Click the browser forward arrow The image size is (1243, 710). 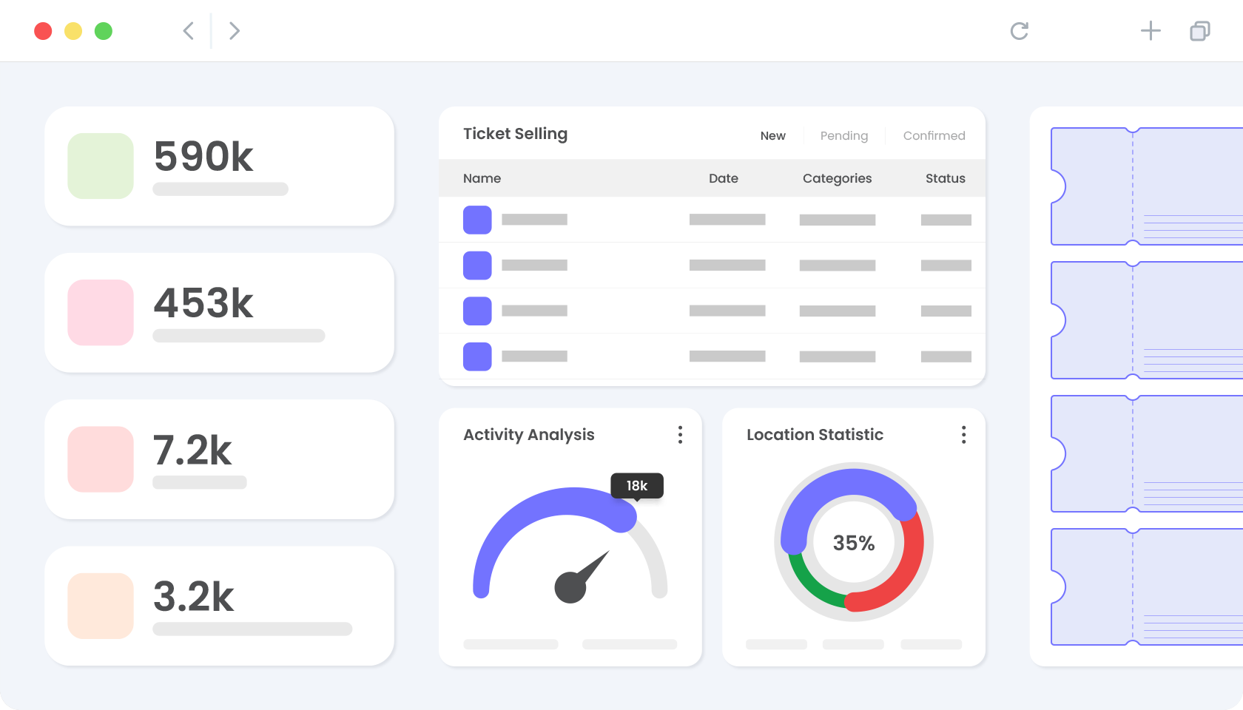[235, 31]
